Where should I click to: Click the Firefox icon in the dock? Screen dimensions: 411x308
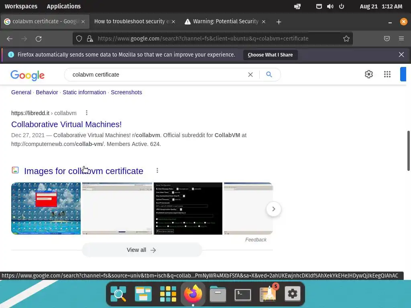pos(193,293)
